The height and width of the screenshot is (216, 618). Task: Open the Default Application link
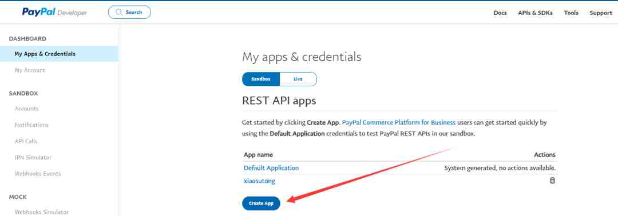[x=271, y=168]
